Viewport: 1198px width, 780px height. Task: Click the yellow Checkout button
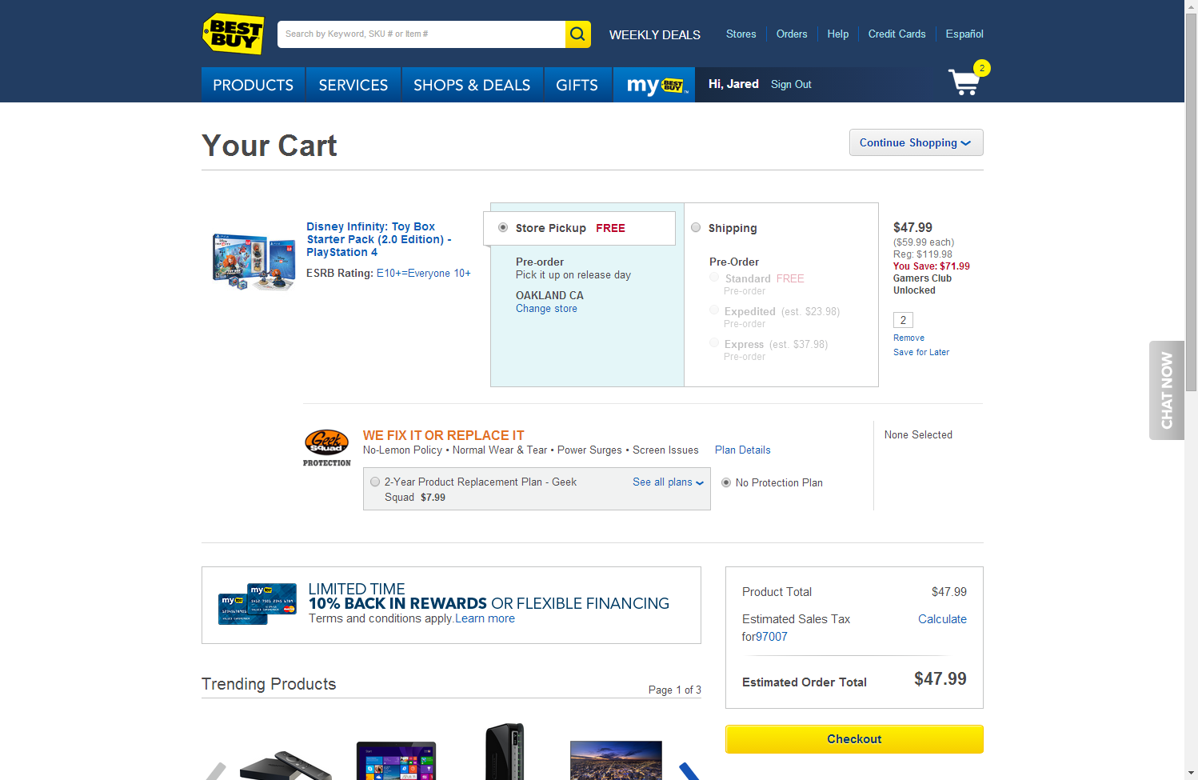click(x=854, y=739)
